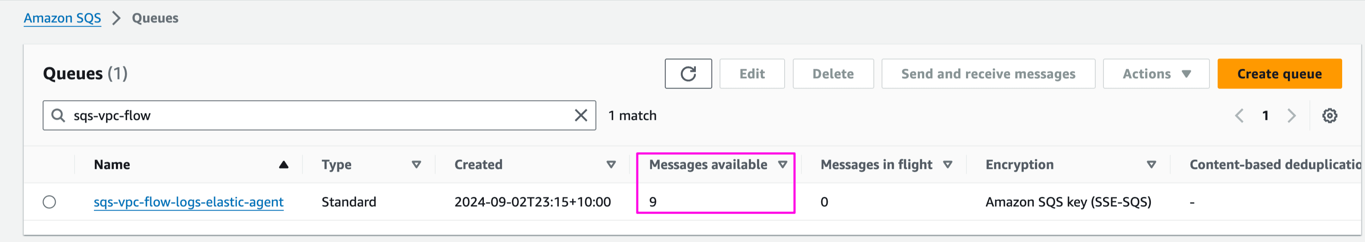This screenshot has height=242, width=1365.
Task: Click the search magnifier icon
Action: click(x=58, y=115)
